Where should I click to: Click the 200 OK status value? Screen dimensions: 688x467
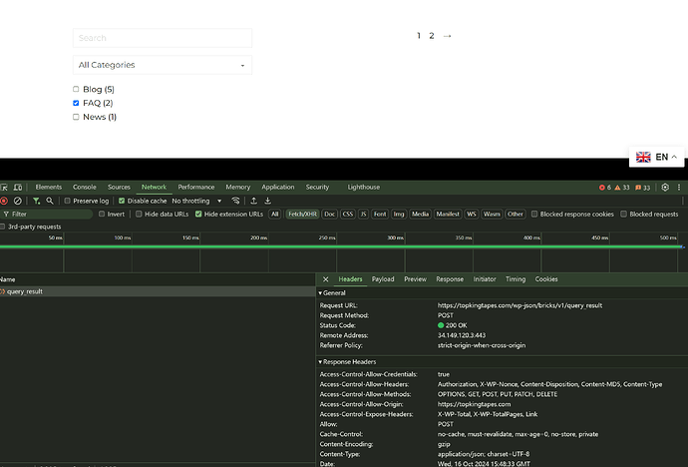click(x=453, y=325)
